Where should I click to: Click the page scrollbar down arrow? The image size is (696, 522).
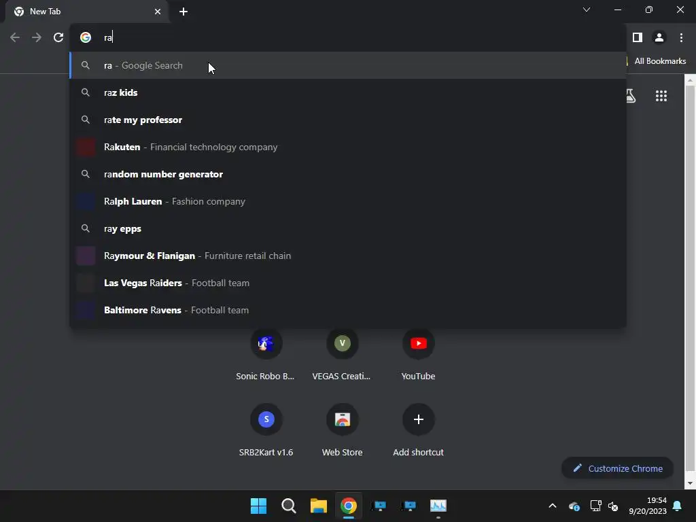click(x=691, y=483)
